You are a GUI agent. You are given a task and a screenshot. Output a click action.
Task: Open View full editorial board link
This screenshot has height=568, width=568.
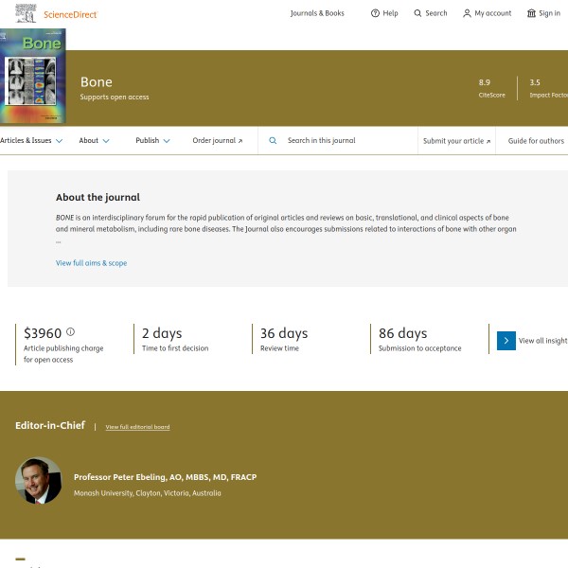(x=137, y=427)
